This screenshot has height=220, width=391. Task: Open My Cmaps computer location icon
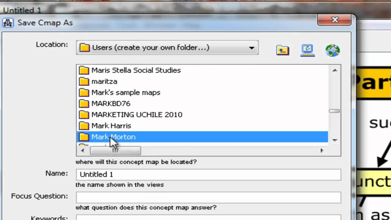pos(307,50)
